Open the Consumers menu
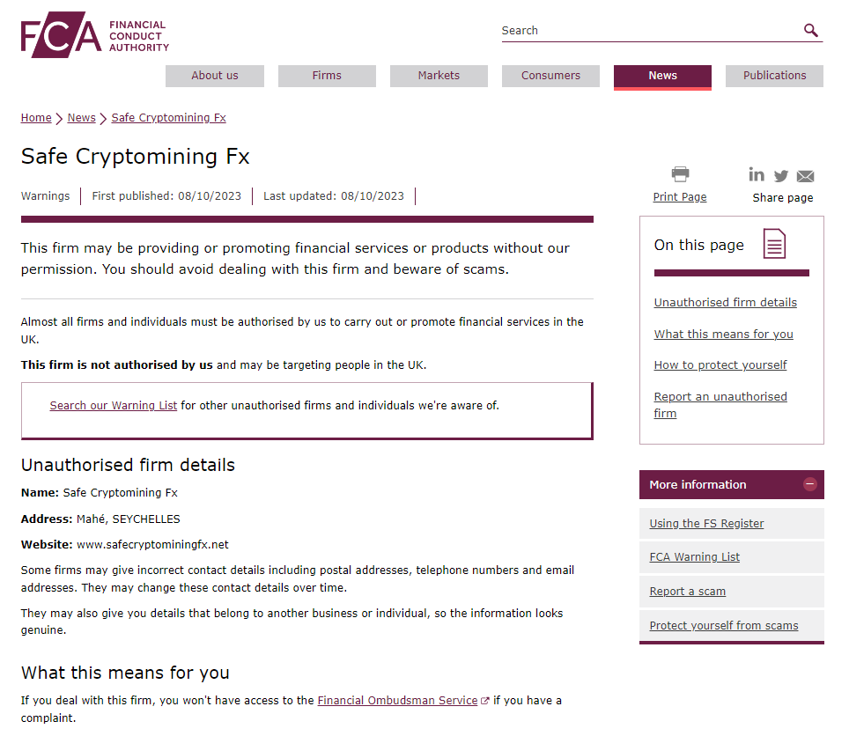849x736 pixels. click(x=550, y=76)
